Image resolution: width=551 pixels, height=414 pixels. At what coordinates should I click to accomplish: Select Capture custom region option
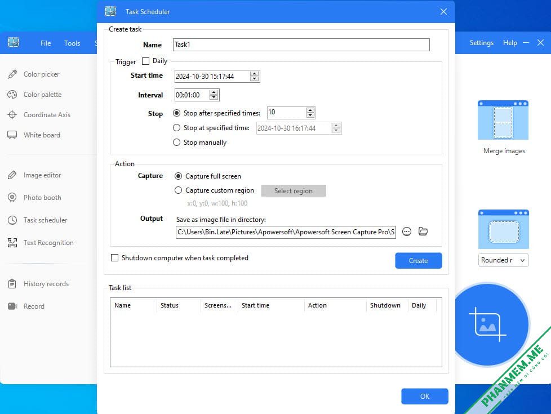(179, 190)
